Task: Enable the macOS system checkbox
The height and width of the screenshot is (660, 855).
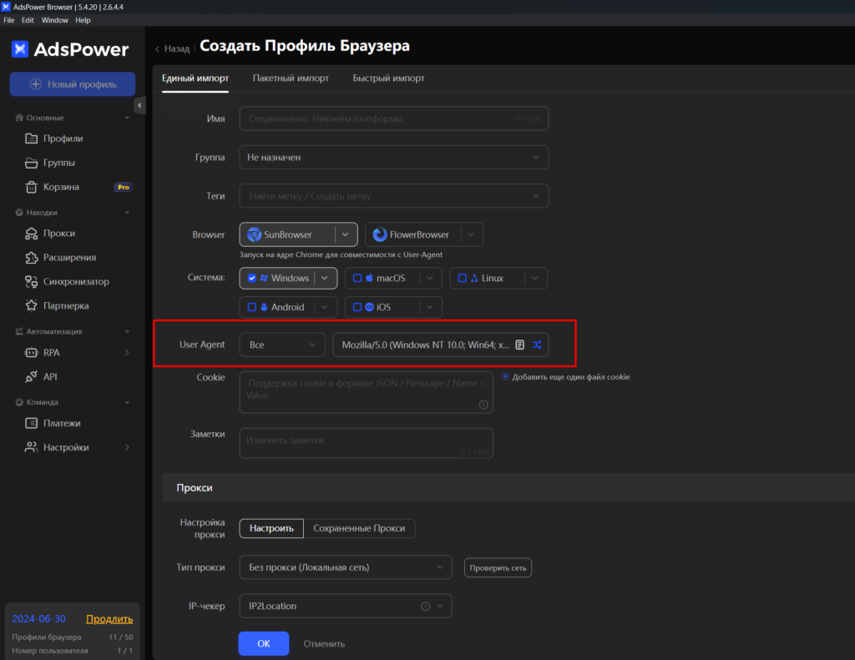Action: click(x=357, y=278)
